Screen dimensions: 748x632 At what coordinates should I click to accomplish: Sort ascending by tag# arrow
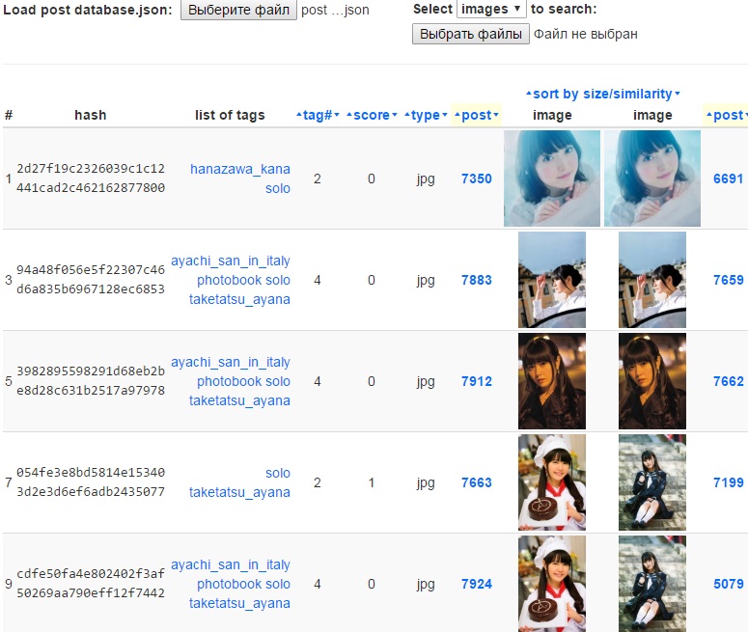tap(299, 115)
